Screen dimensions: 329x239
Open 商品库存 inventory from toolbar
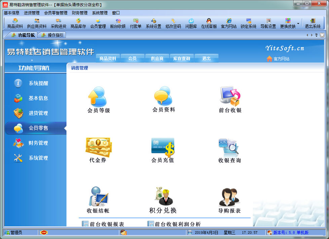78,23
